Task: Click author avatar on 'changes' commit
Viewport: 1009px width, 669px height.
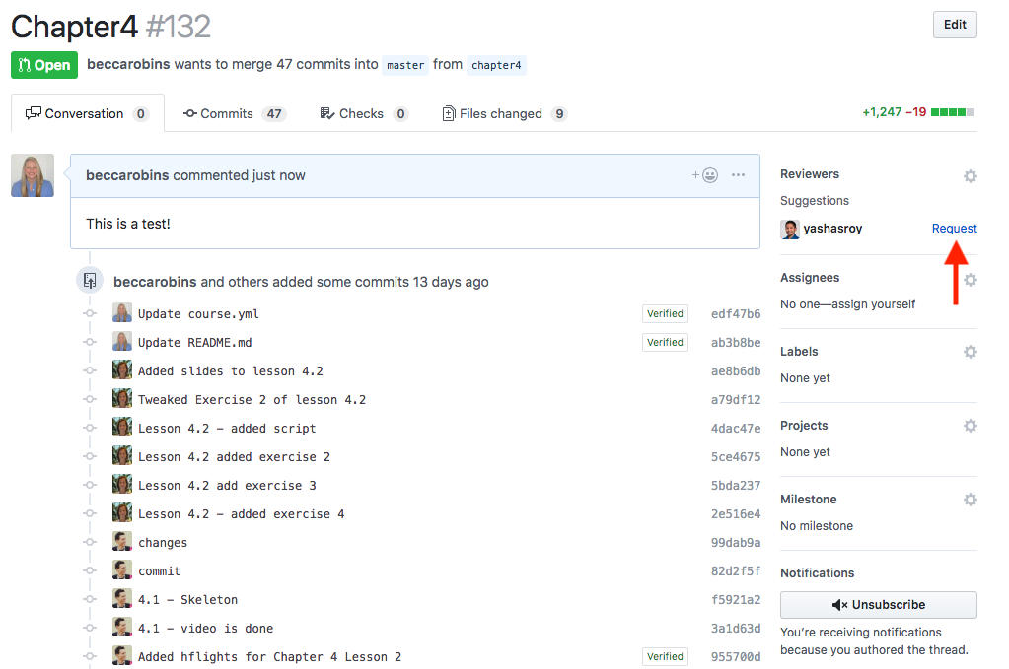Action: coord(122,542)
